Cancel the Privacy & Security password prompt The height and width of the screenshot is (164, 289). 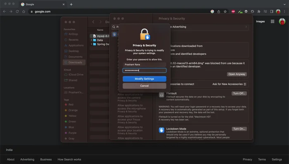coord(144,86)
